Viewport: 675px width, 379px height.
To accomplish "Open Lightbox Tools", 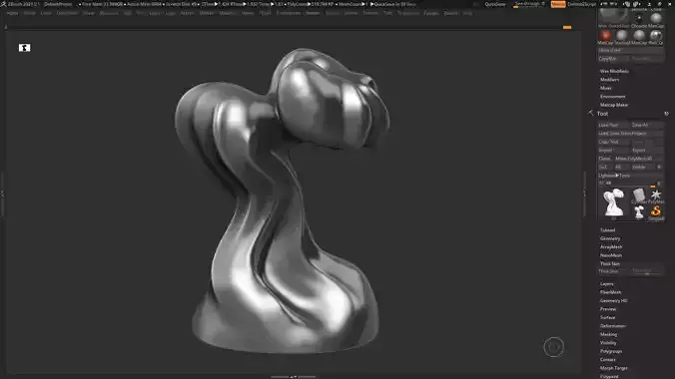I will click(x=631, y=176).
